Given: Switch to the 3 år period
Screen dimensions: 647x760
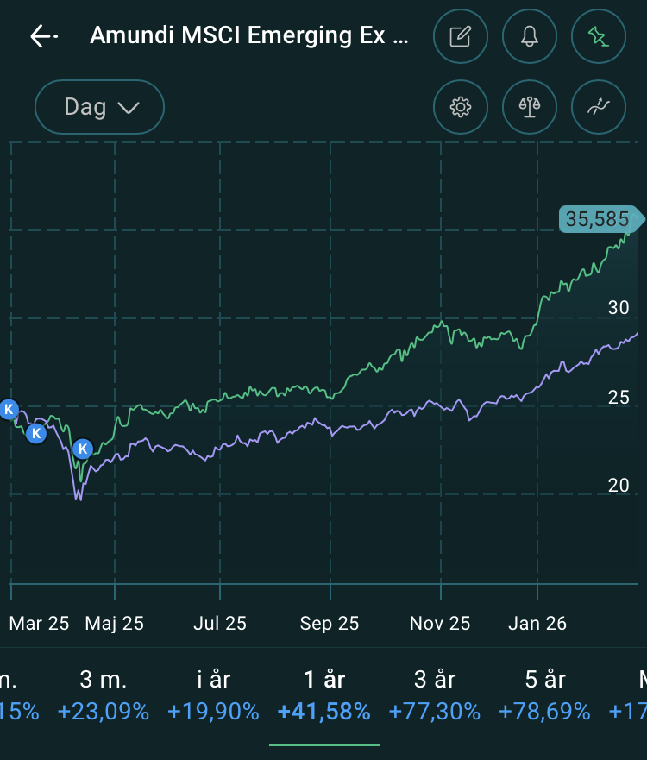Looking at the screenshot, I should click(x=434, y=695).
